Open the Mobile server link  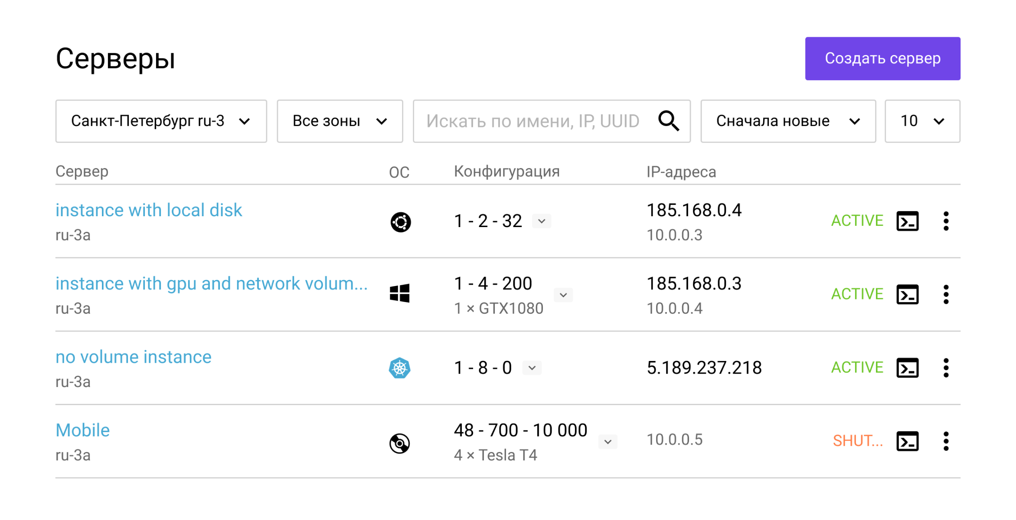pyautogui.click(x=83, y=430)
